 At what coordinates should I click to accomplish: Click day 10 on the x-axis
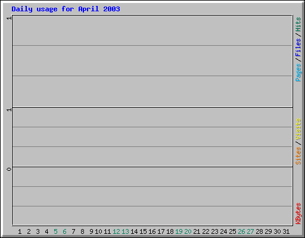(x=98, y=231)
